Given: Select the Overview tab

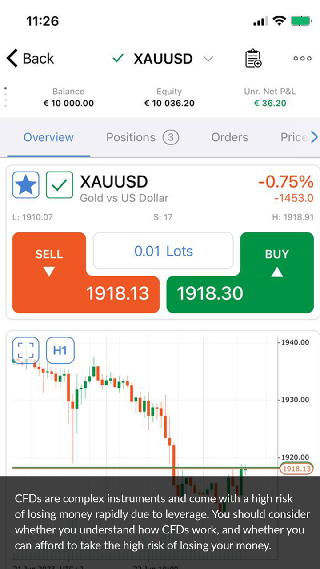Looking at the screenshot, I should coord(48,137).
